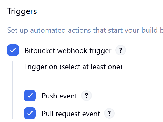Screen dimensions: 163x122
Task: Disable the Bitbucket webhook trigger checkbox
Action: pyautogui.click(x=13, y=50)
